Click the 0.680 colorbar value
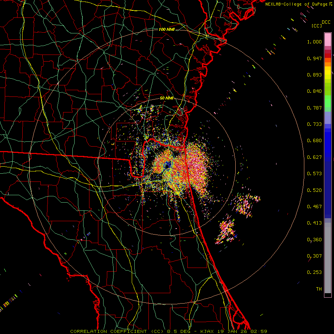 pos(314,141)
